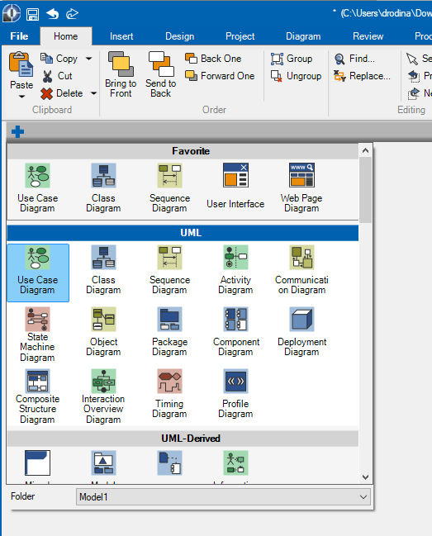Click the diagram list scrollbar thumb
The width and height of the screenshot is (432, 536).
point(365,190)
